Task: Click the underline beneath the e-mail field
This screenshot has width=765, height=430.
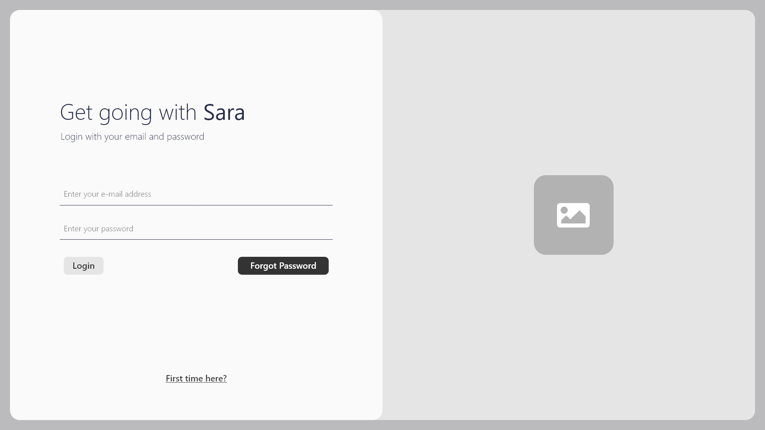Action: pos(196,205)
